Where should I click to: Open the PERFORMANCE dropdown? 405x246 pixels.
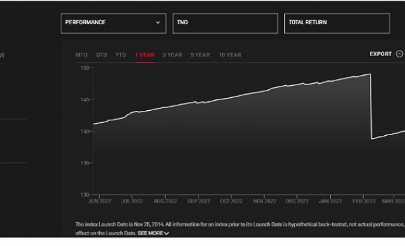click(113, 24)
